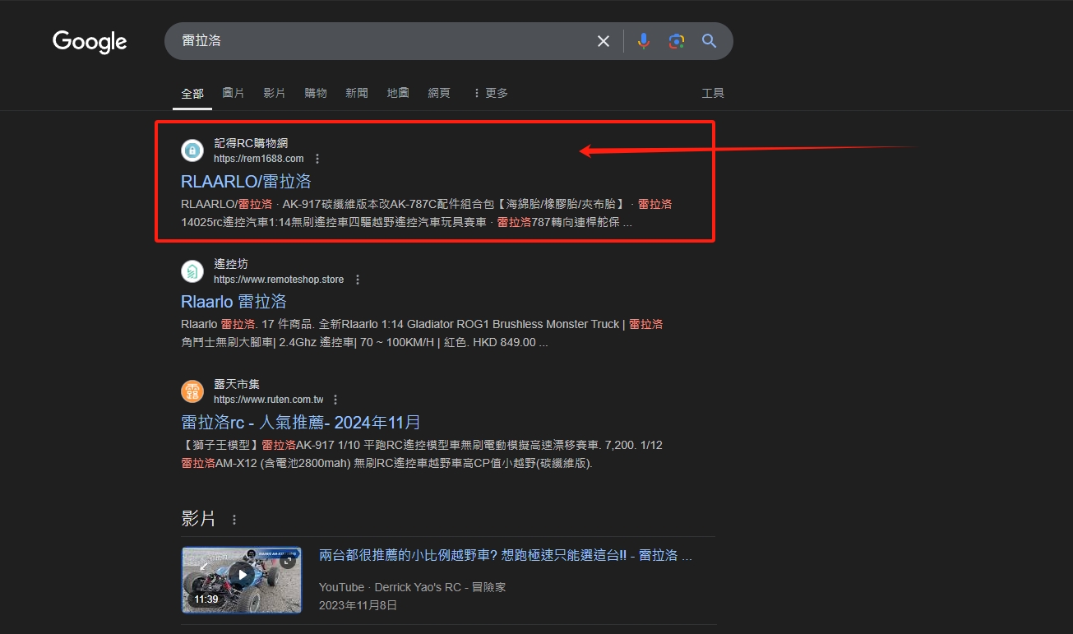The image size is (1073, 634).
Task: Clear the search box with X icon
Action: point(604,41)
